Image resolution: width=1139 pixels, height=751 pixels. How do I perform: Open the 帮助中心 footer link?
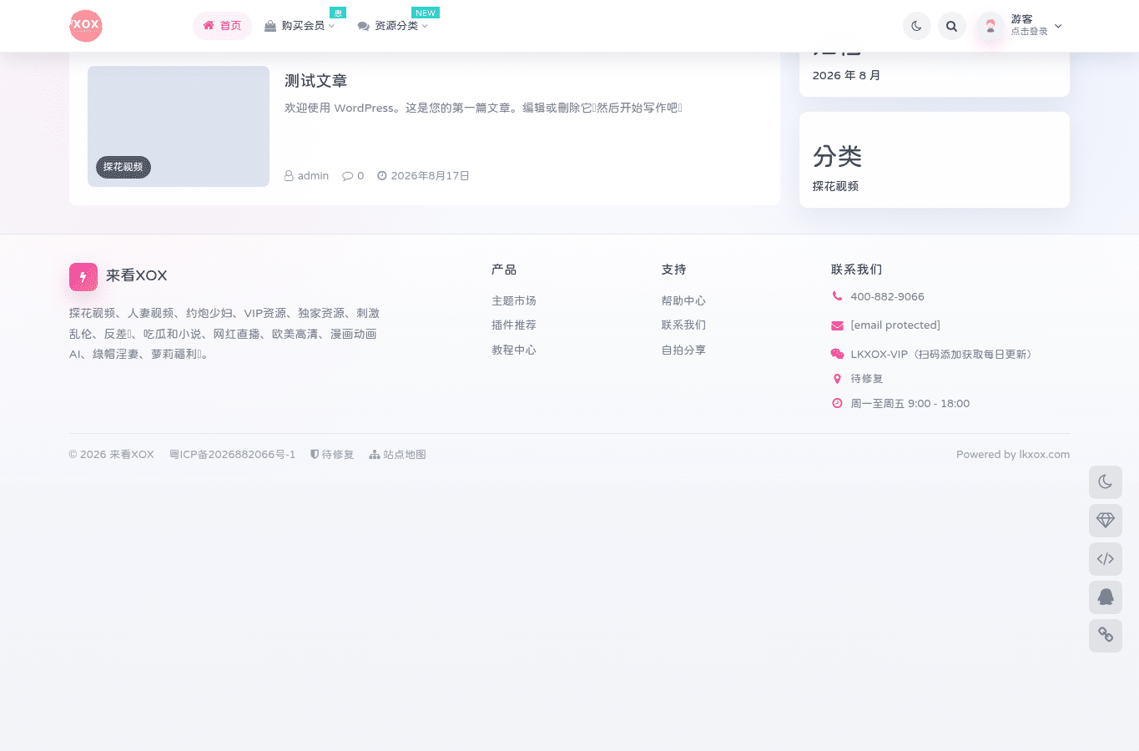click(683, 300)
